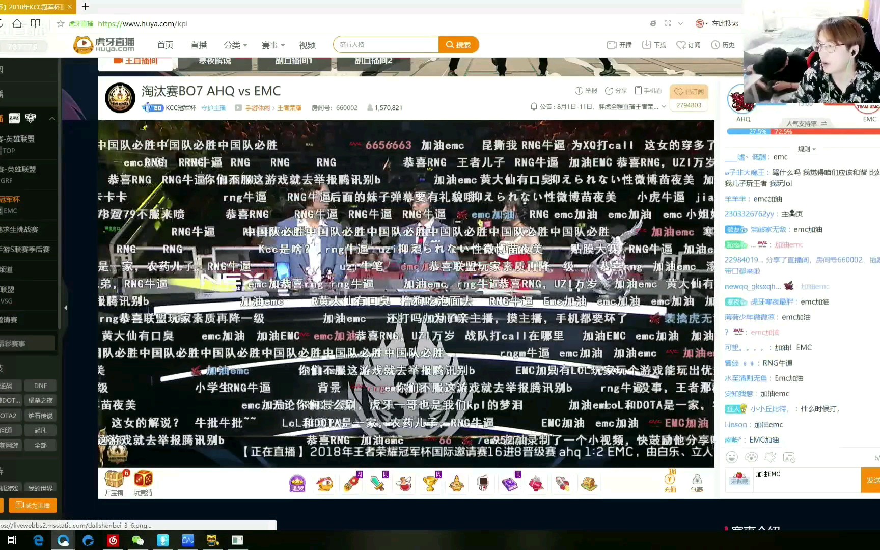Image resolution: width=880 pixels, height=550 pixels.
Task: Click the Huya 虎牙直播 logo
Action: point(104,45)
